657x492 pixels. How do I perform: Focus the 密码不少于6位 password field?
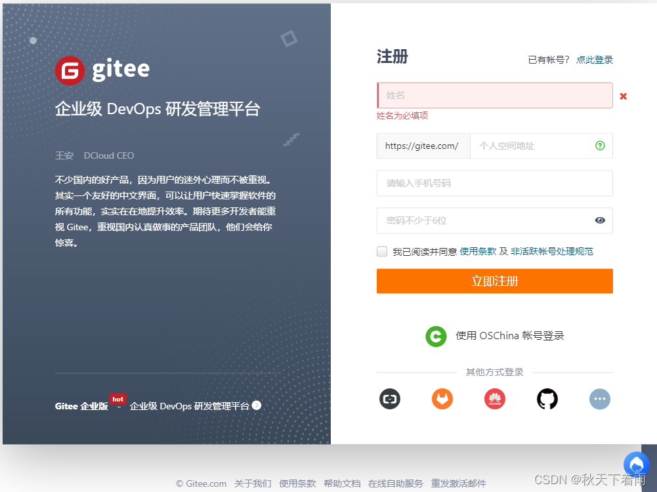click(495, 220)
